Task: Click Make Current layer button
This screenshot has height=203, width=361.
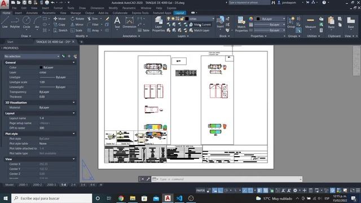Action: pyautogui.click(x=200, y=24)
